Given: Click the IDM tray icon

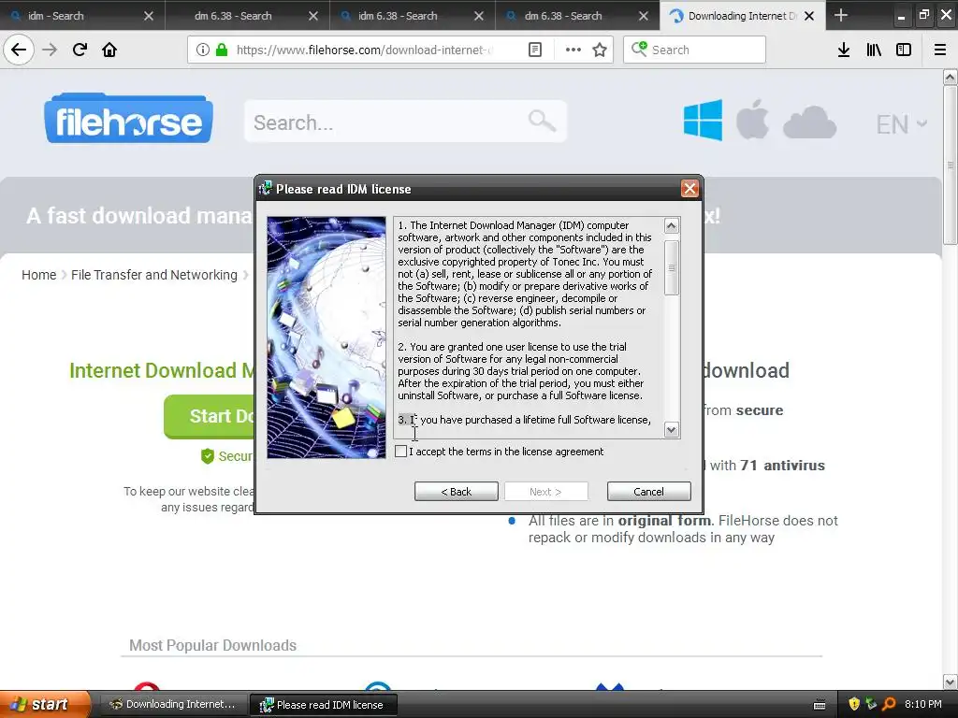Looking at the screenshot, I should (x=871, y=704).
